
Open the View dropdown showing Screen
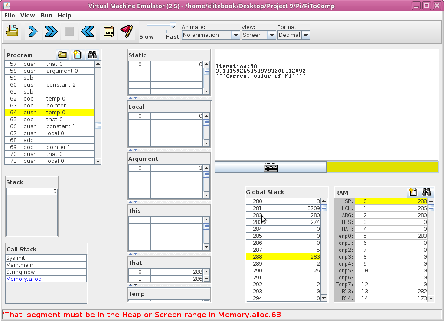pos(258,35)
